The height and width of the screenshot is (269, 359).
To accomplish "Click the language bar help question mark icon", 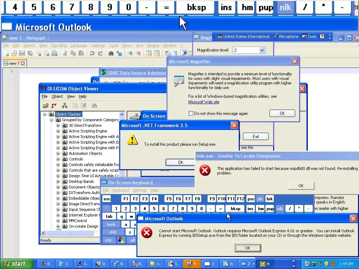I will pos(322,36).
